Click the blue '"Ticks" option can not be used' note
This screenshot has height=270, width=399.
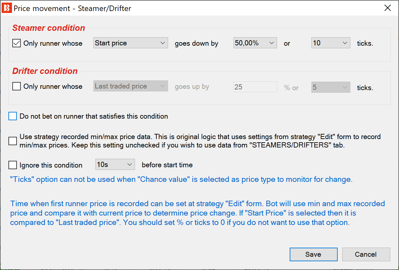[x=181, y=179]
